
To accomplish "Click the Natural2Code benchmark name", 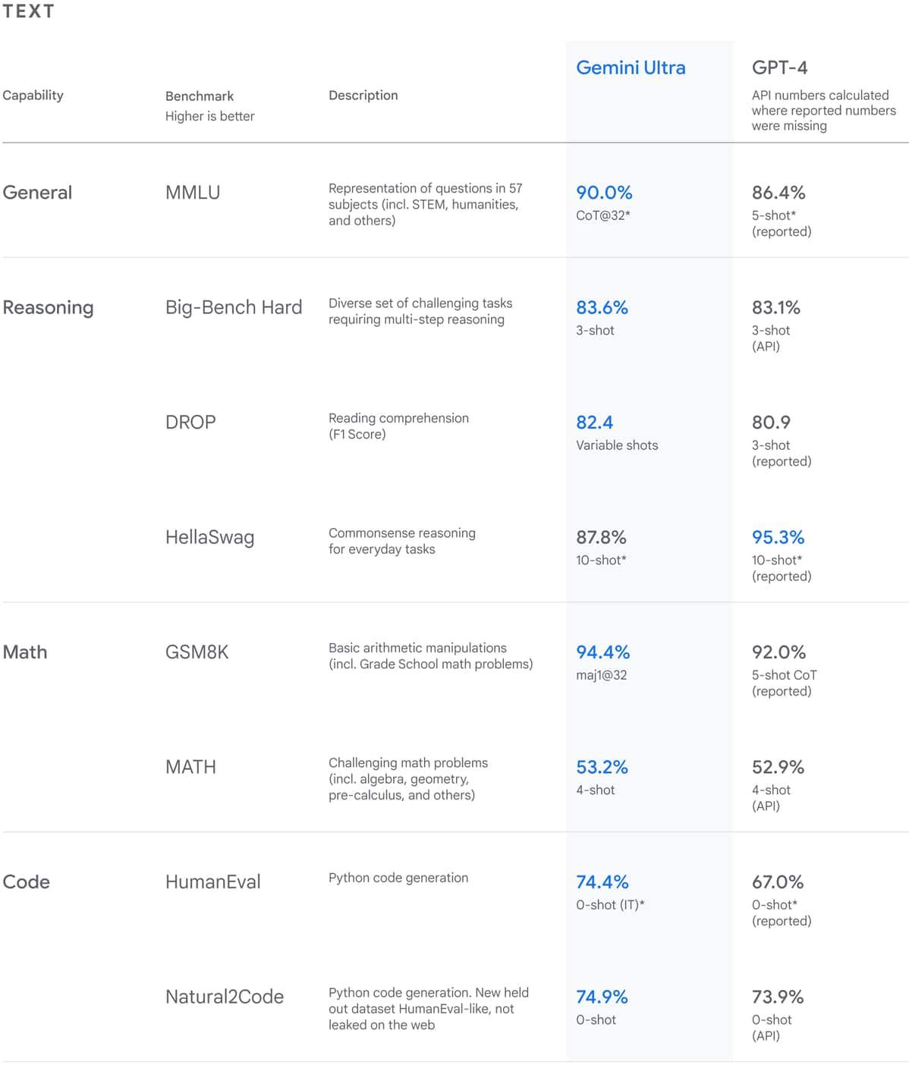I will click(225, 997).
